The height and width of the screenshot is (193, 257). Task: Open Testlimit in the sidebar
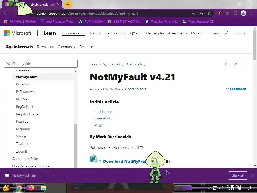(22, 144)
